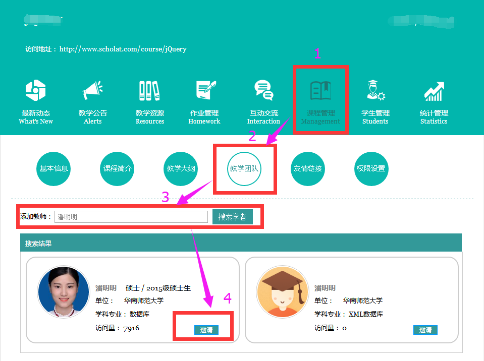The image size is (484, 361).
Task: Open the Resources binders icon
Action: click(x=149, y=91)
